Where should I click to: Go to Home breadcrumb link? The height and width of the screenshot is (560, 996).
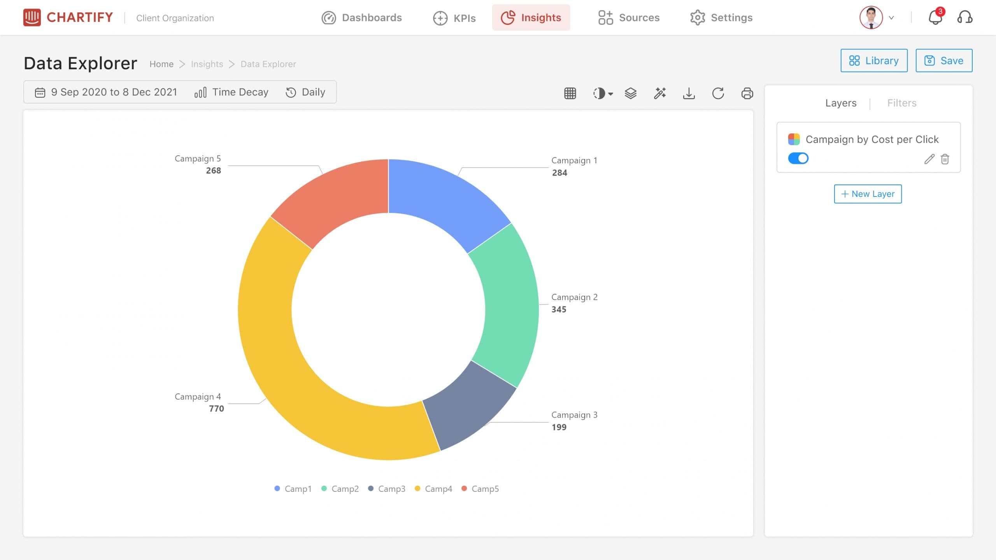161,64
